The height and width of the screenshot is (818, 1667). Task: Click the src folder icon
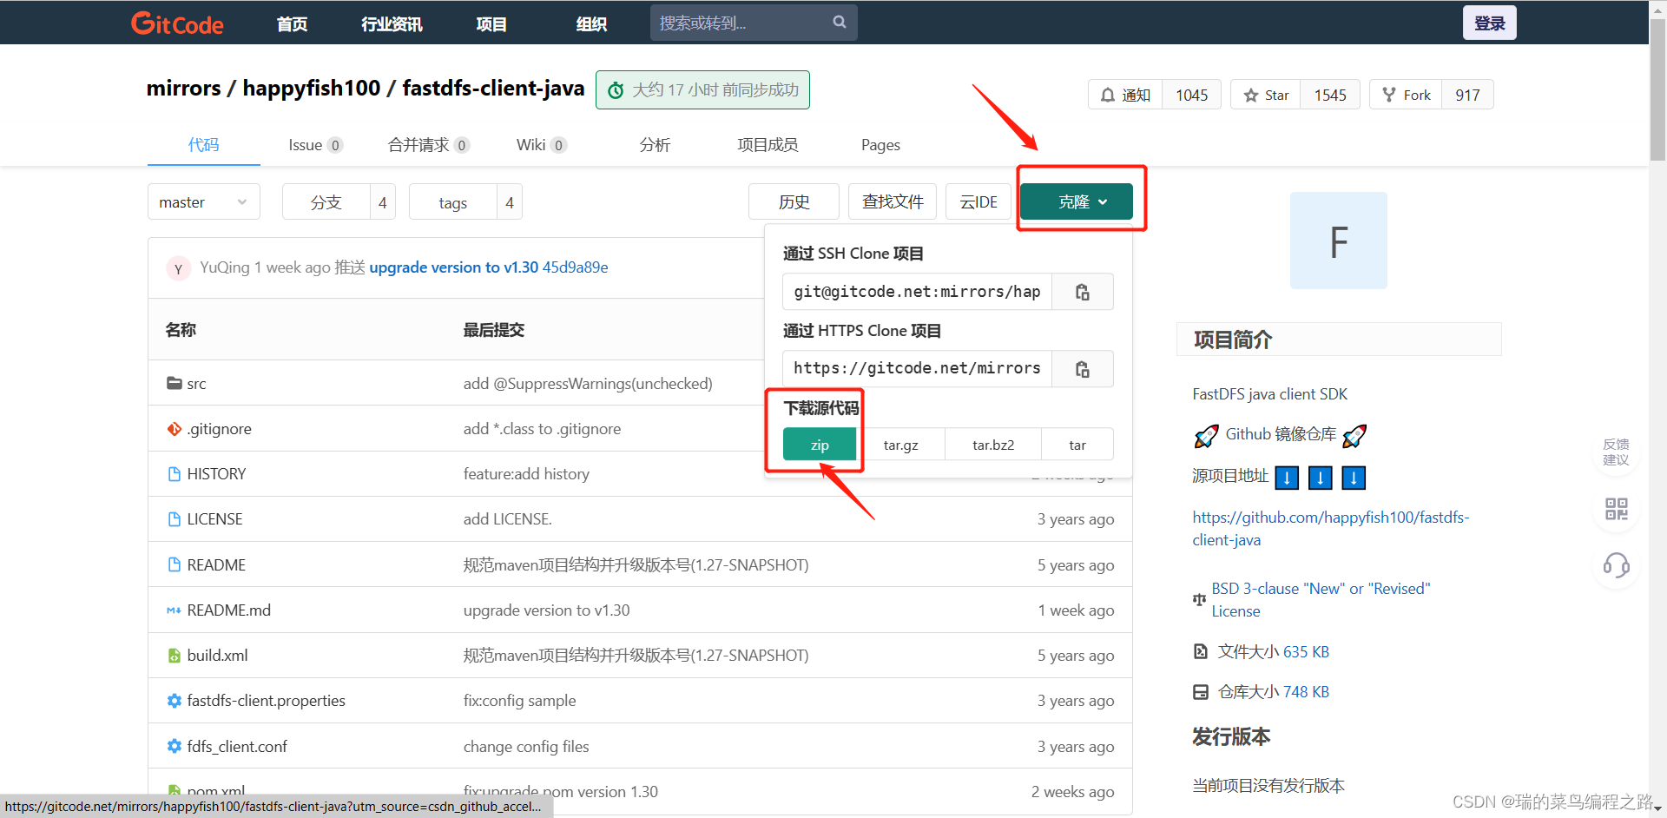(175, 383)
